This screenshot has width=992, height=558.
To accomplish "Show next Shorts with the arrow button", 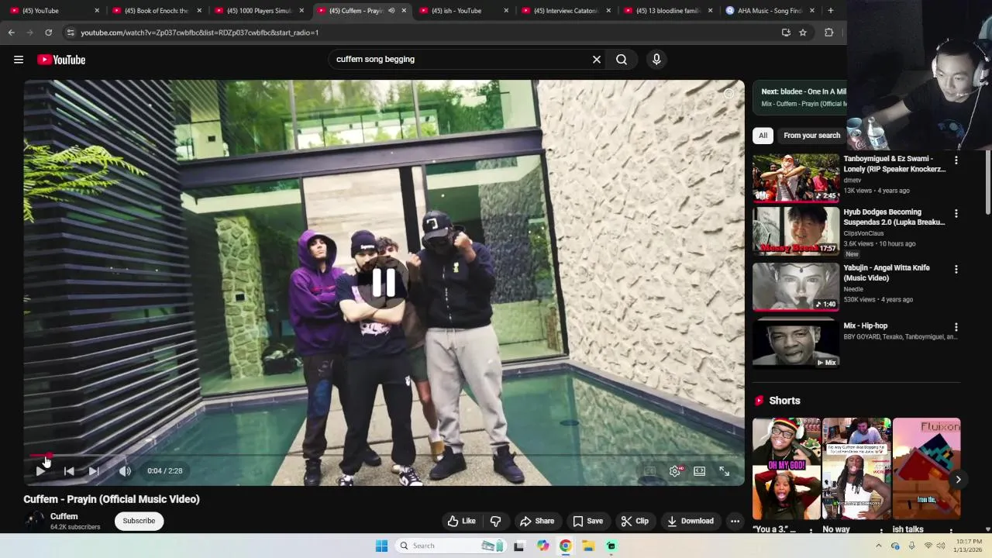I will coord(958,480).
